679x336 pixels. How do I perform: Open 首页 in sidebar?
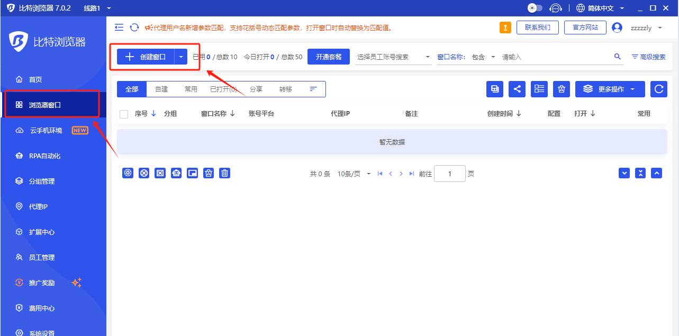point(53,79)
